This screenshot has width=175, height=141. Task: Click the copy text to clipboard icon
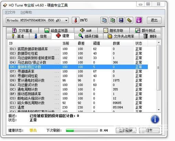coord(104,20)
